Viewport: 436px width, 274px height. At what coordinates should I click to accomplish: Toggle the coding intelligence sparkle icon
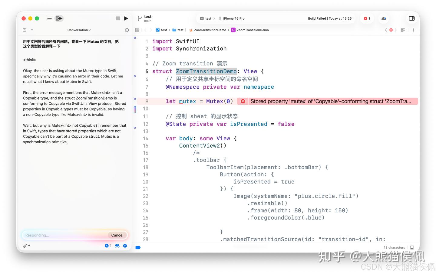pos(59,18)
